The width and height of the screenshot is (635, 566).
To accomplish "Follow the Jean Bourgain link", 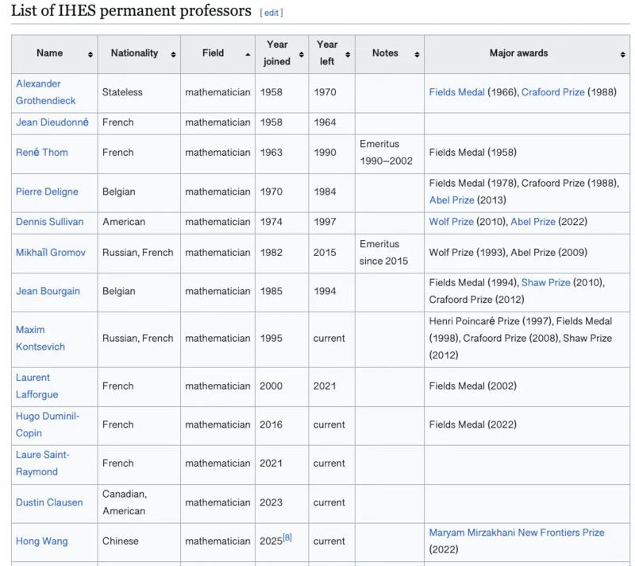I will click(48, 291).
